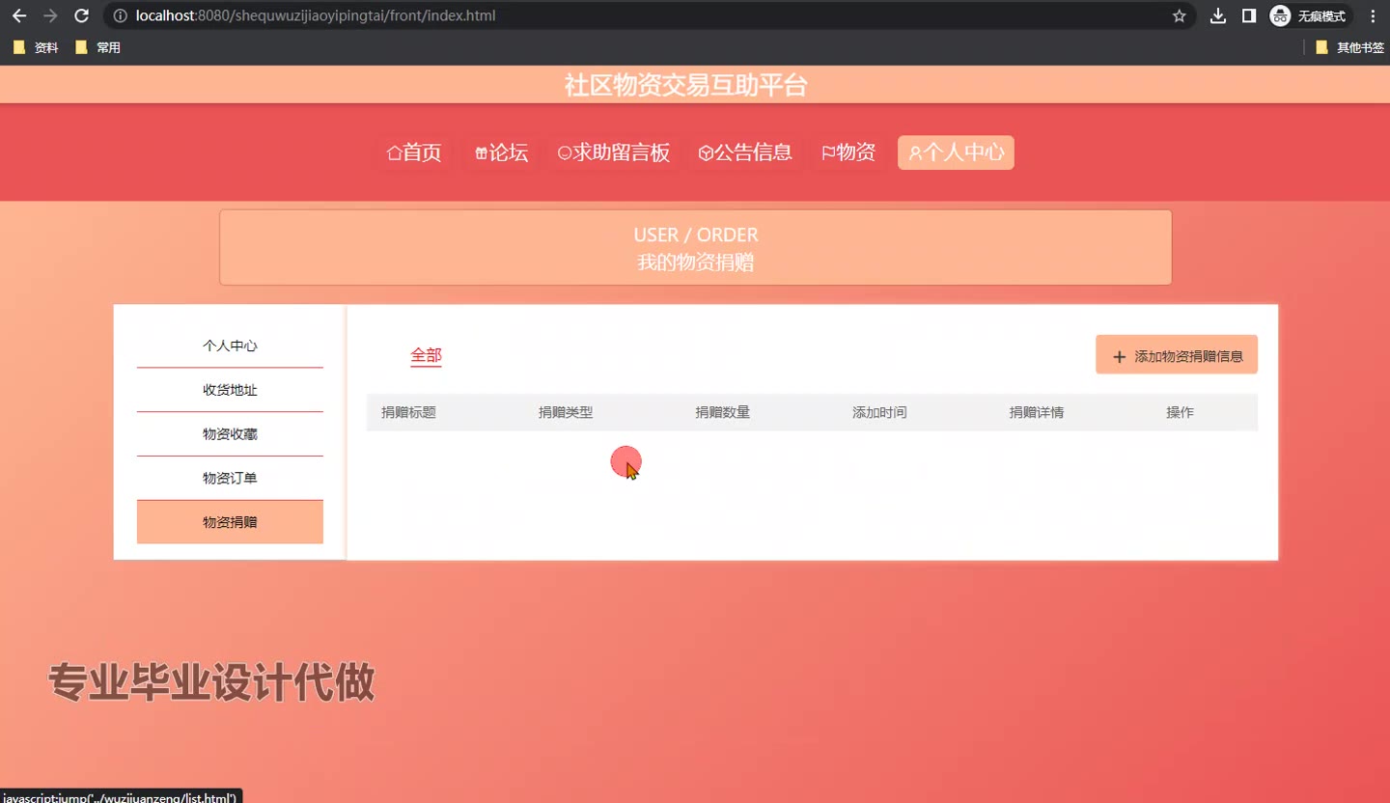This screenshot has width=1390, height=803.
Task: Go to 首页 home navigation item
Action: point(414,152)
